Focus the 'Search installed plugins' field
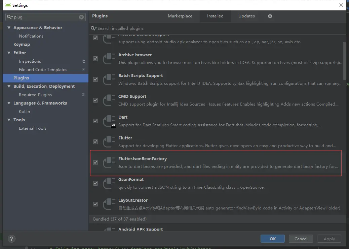349x249 pixels. pyautogui.click(x=217, y=28)
